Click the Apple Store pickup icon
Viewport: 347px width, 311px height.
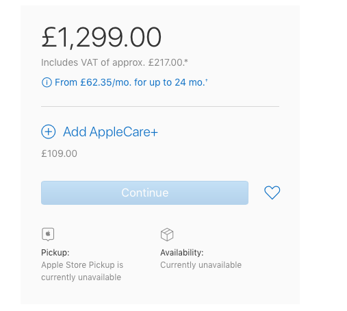(x=48, y=234)
